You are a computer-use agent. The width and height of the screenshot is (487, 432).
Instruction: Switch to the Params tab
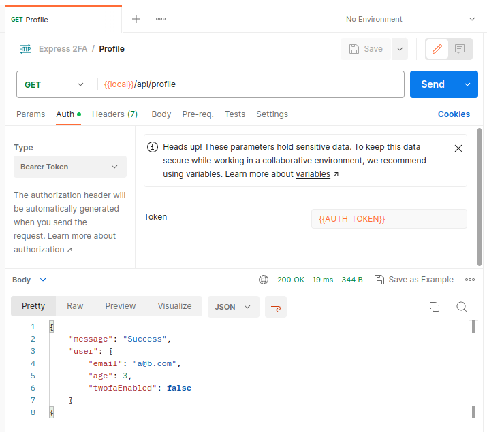point(31,114)
